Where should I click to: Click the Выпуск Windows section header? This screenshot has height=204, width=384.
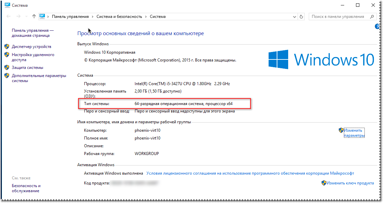tap(93, 44)
